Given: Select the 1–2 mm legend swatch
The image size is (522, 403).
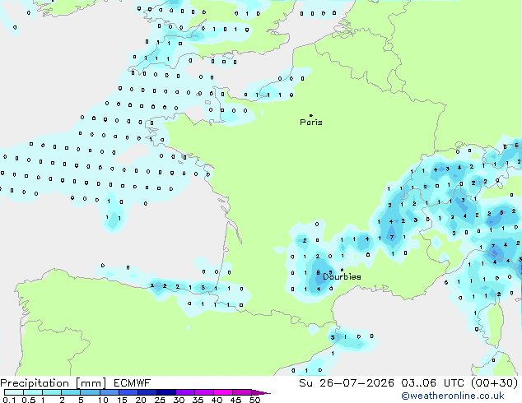Looking at the screenshot, I should 52,392.
